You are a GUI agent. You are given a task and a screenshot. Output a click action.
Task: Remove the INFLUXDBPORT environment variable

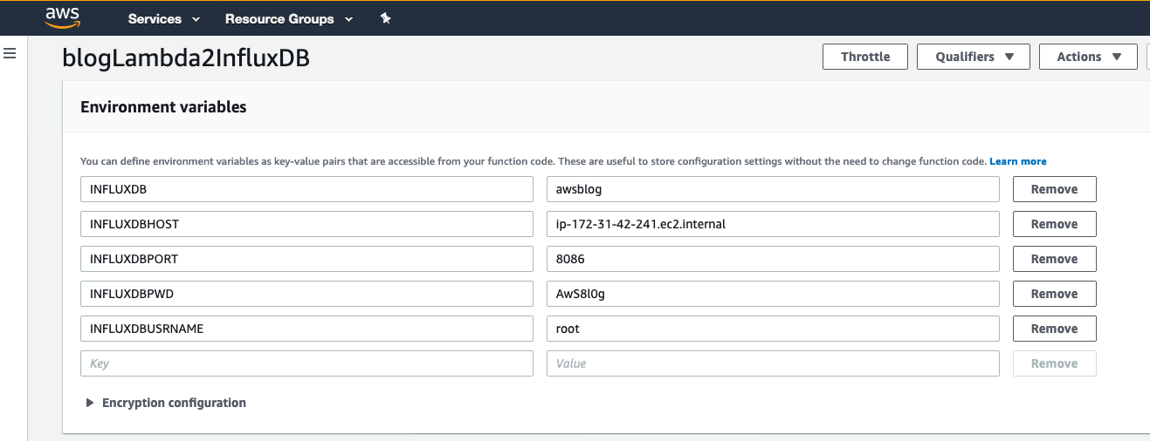pos(1054,259)
